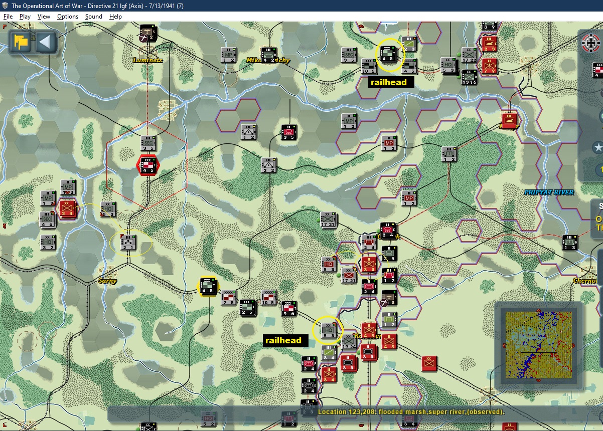The height and width of the screenshot is (431, 603).
Task: Click the Iron Cross emblem icon
Action: [x=592, y=44]
